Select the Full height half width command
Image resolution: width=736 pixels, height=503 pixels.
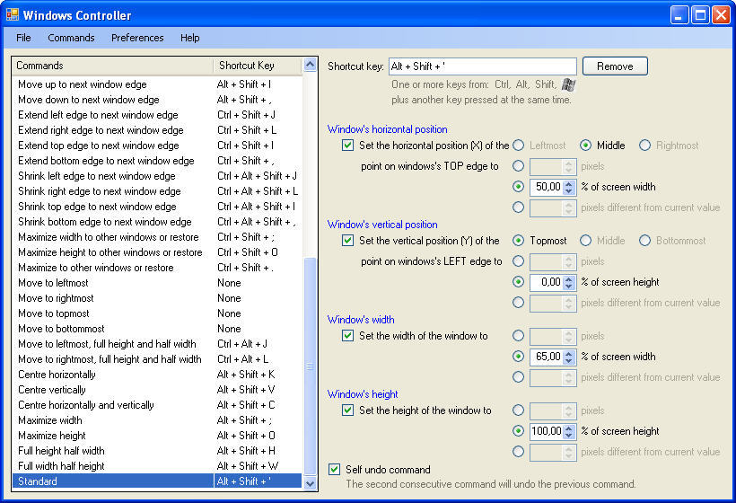157,451
